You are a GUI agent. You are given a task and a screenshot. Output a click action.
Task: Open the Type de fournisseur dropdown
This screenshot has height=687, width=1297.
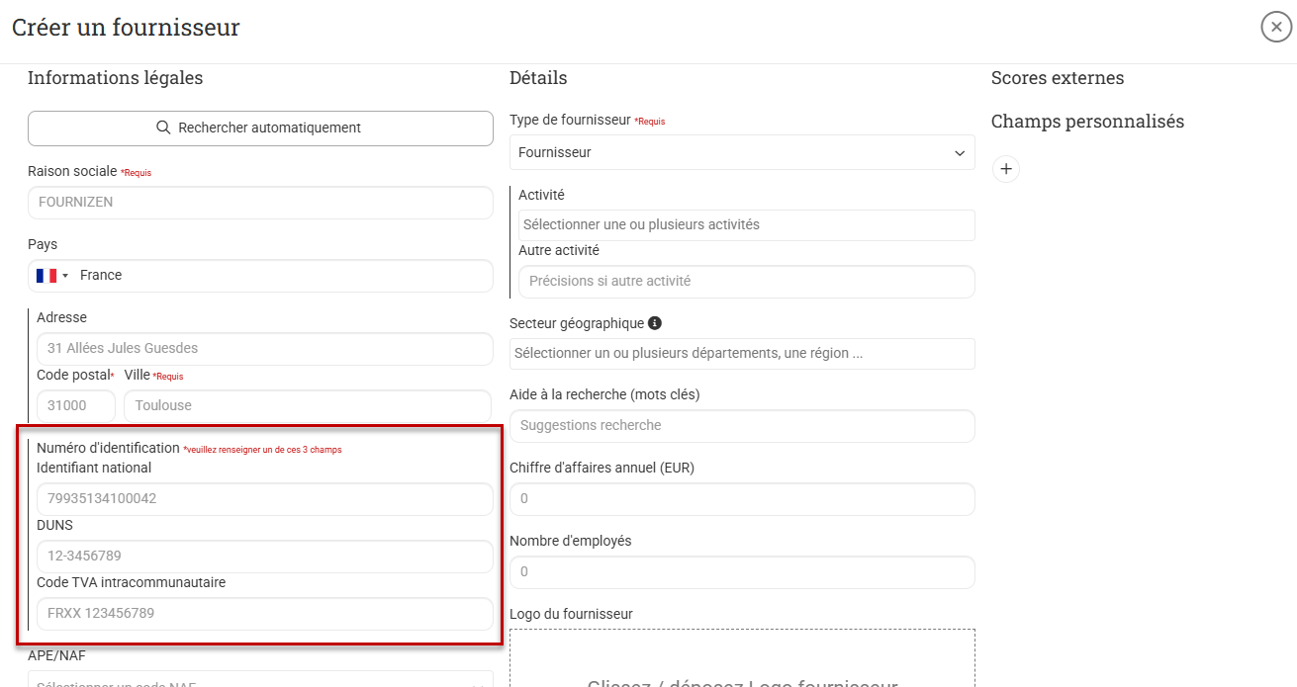tap(742, 153)
